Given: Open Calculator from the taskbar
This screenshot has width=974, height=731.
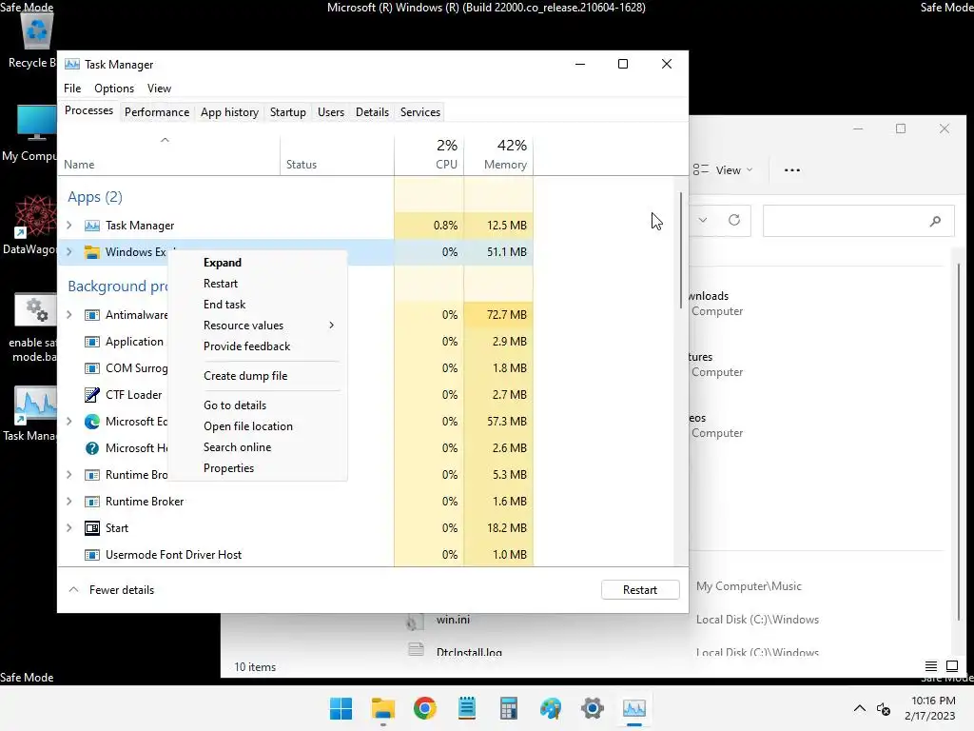Looking at the screenshot, I should pos(509,708).
